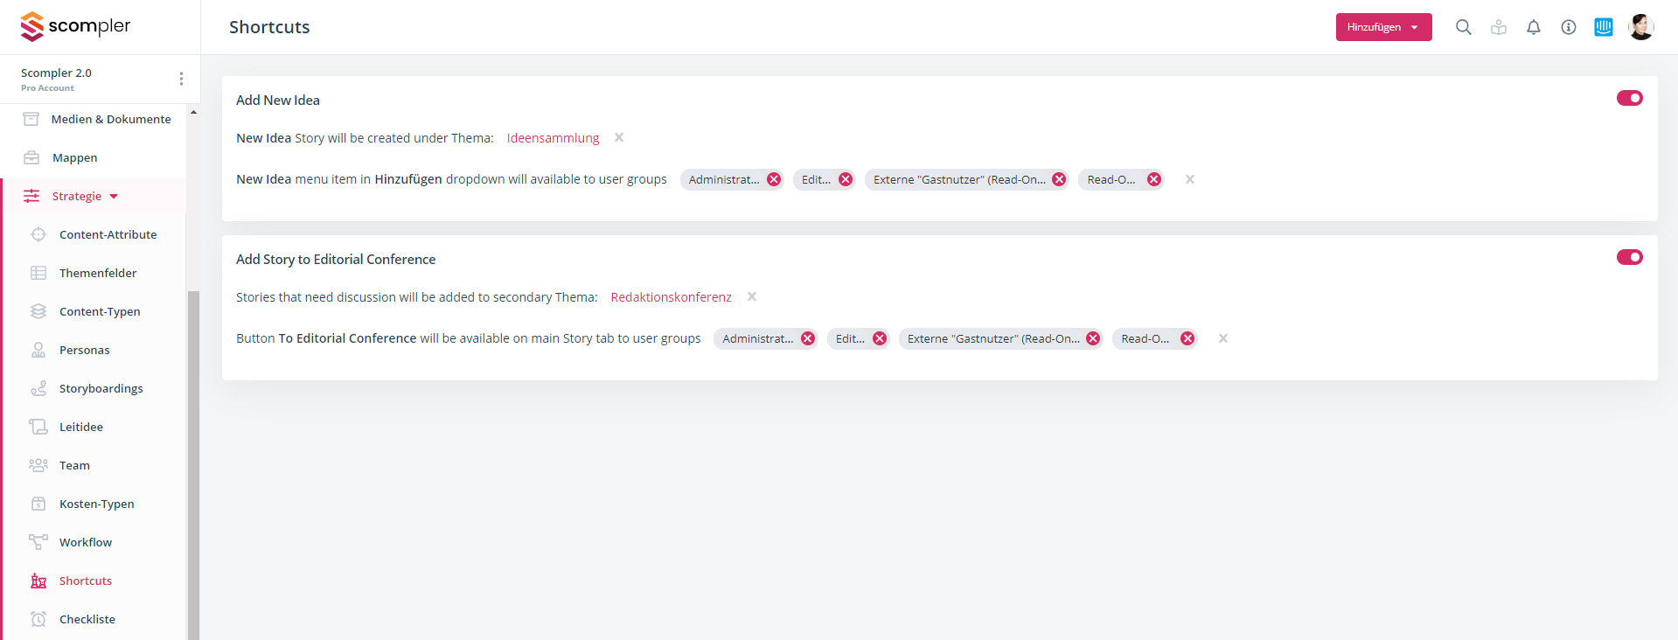The width and height of the screenshot is (1678, 640).
Task: Remove Externe Gastnutzer group from Editorial Conference
Action: (1093, 338)
